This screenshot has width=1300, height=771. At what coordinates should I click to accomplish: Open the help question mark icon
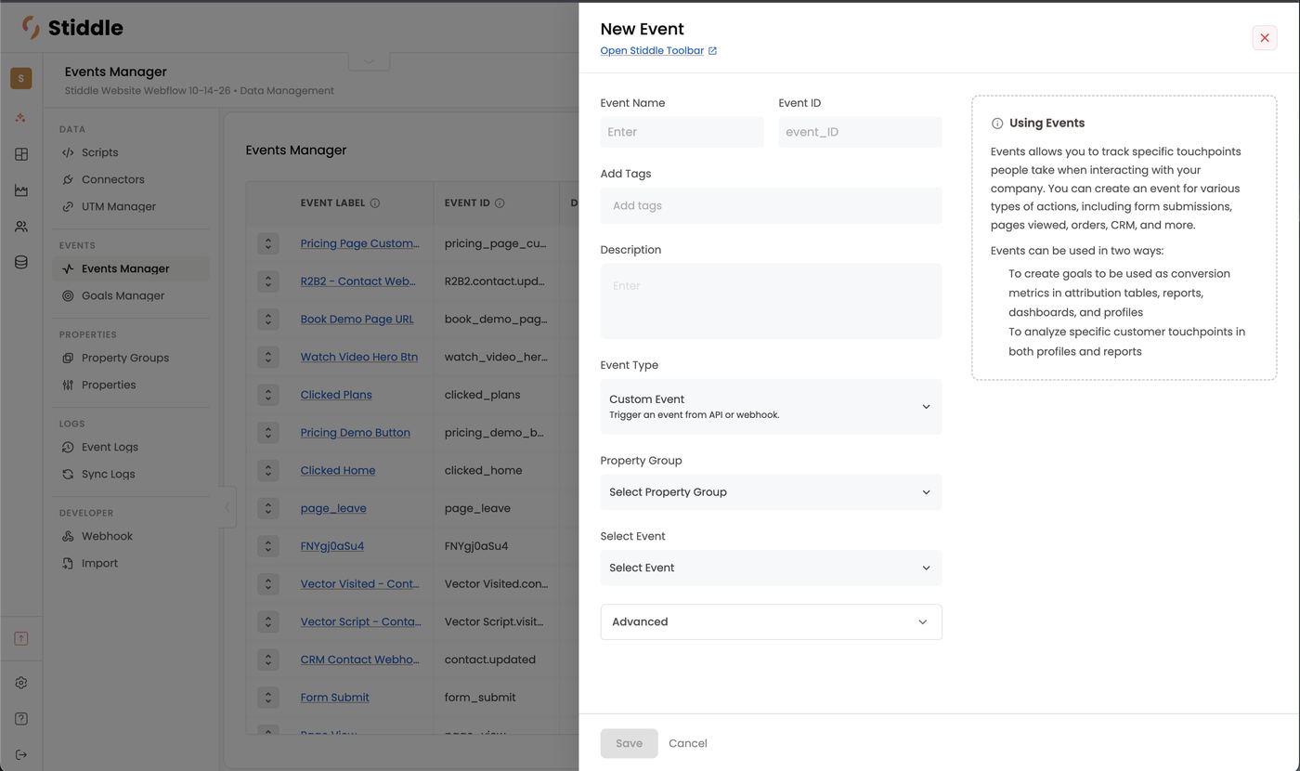point(21,719)
